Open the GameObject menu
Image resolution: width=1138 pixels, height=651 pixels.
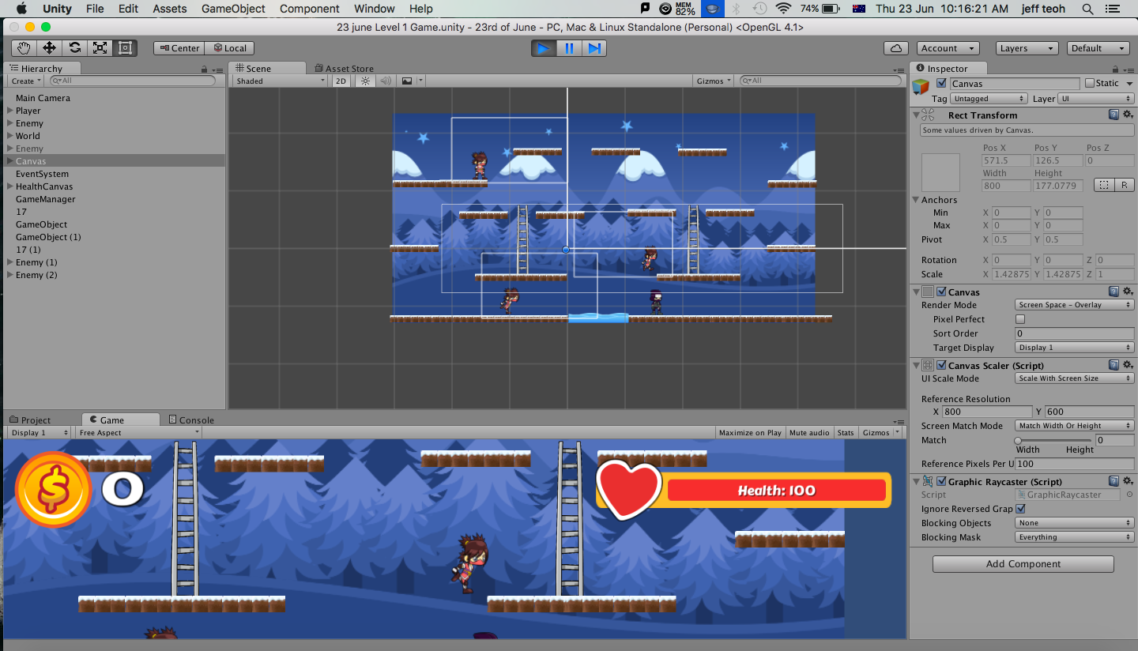coord(233,9)
